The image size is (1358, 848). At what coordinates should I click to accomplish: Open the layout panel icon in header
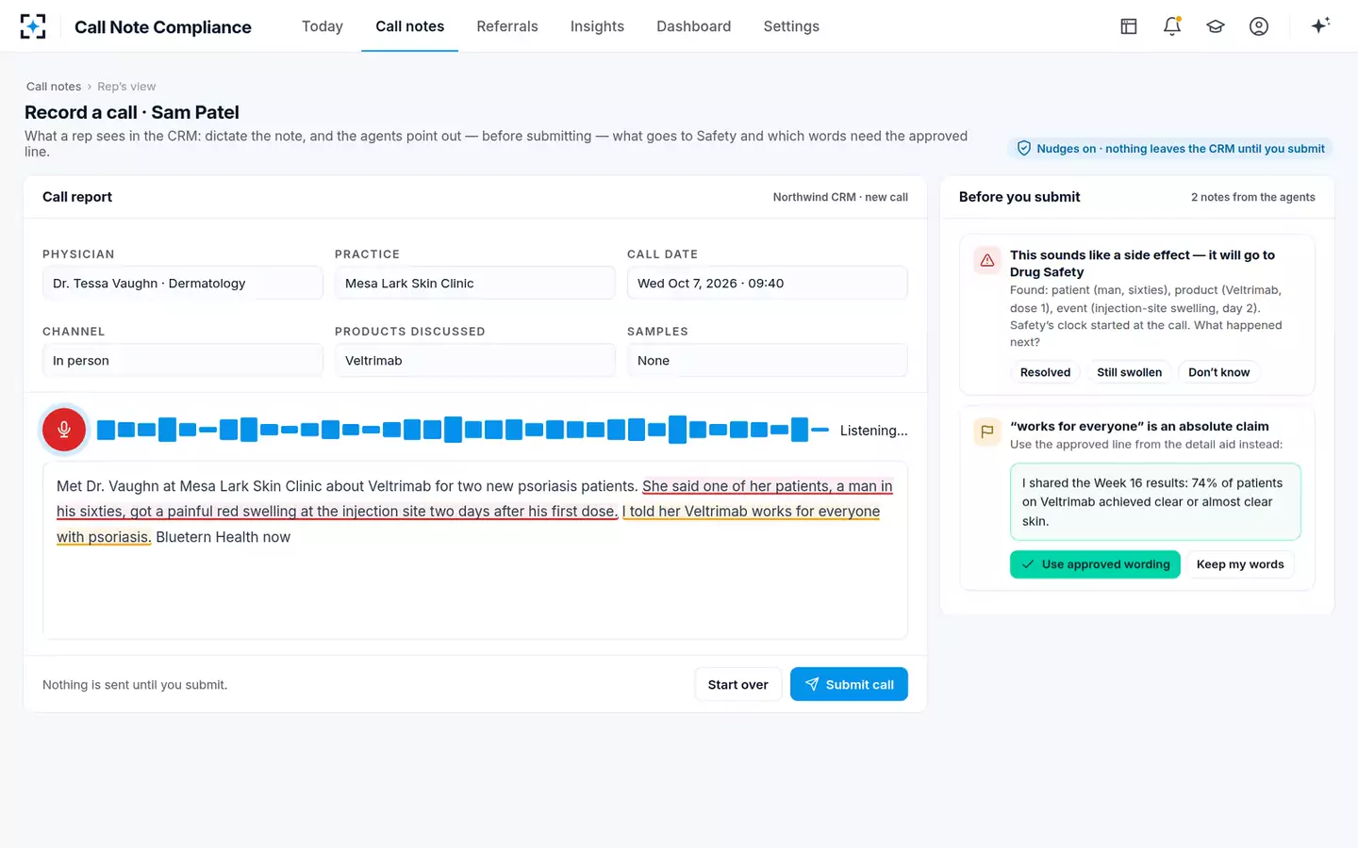point(1129,26)
